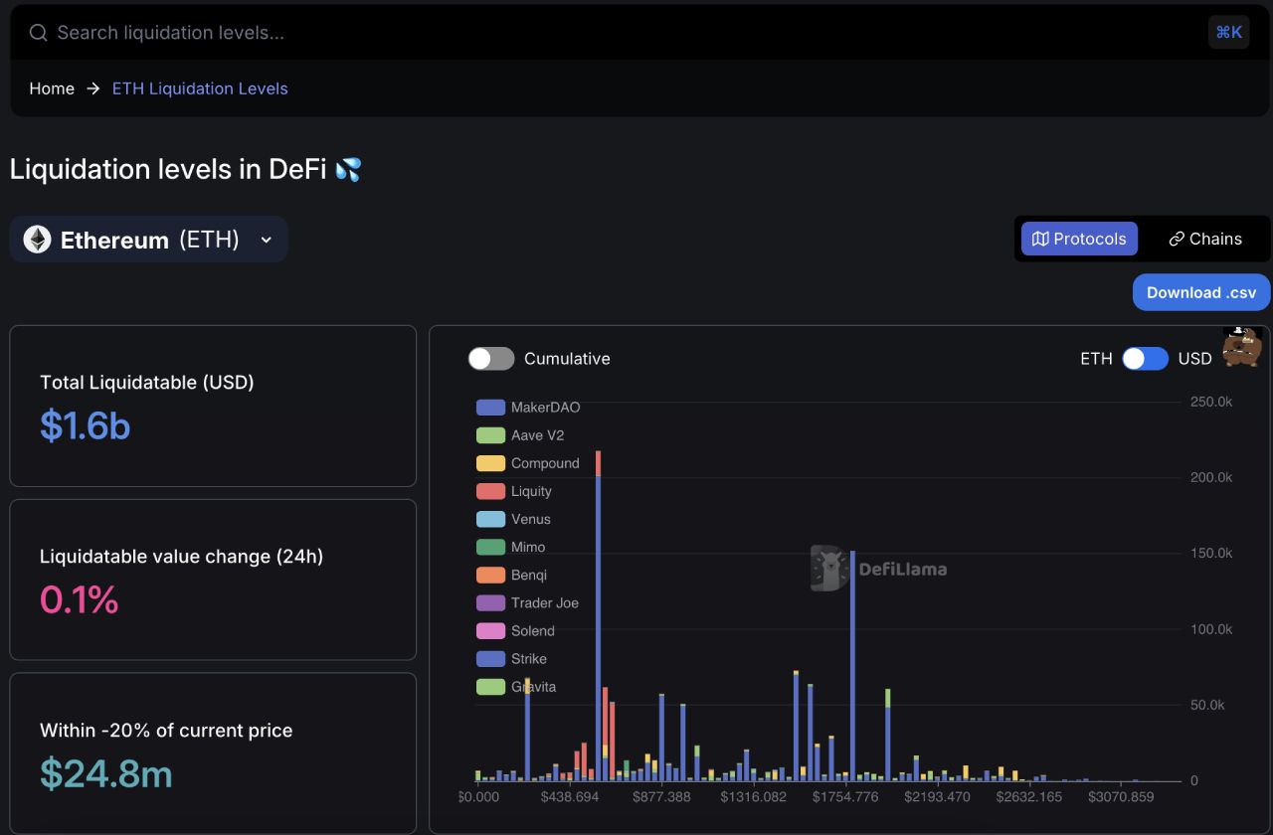Viewport: 1273px width, 835px height.
Task: Click the Aave V2 legend label
Action: (x=537, y=435)
